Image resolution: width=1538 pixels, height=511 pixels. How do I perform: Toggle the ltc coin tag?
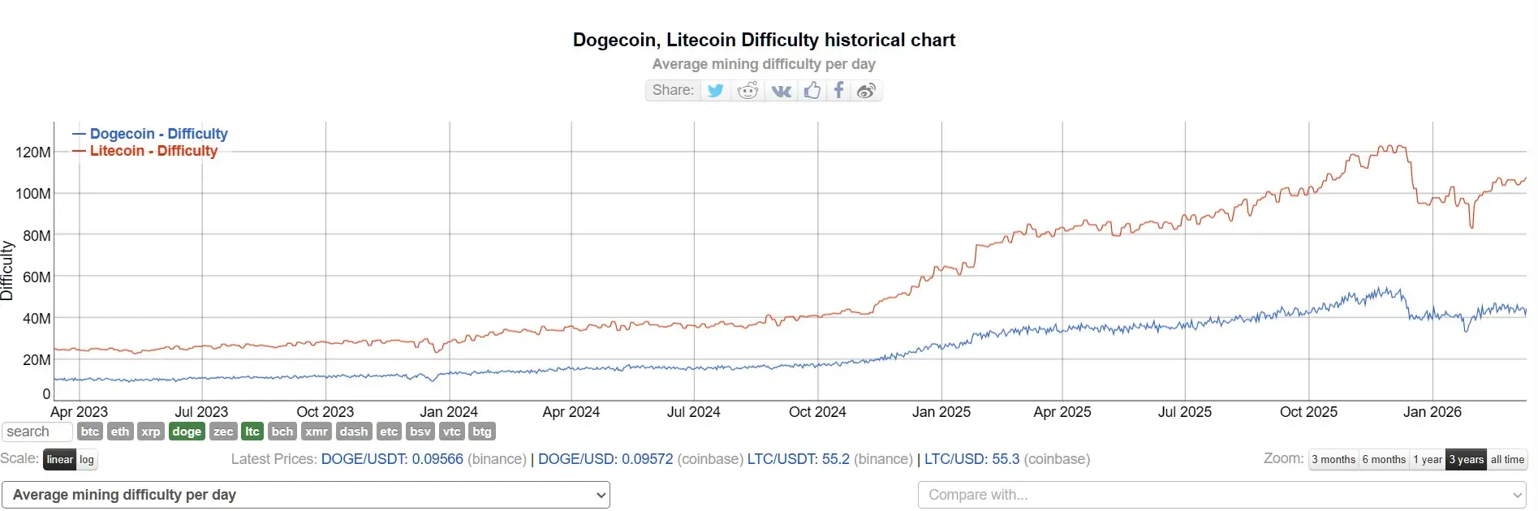coord(252,432)
